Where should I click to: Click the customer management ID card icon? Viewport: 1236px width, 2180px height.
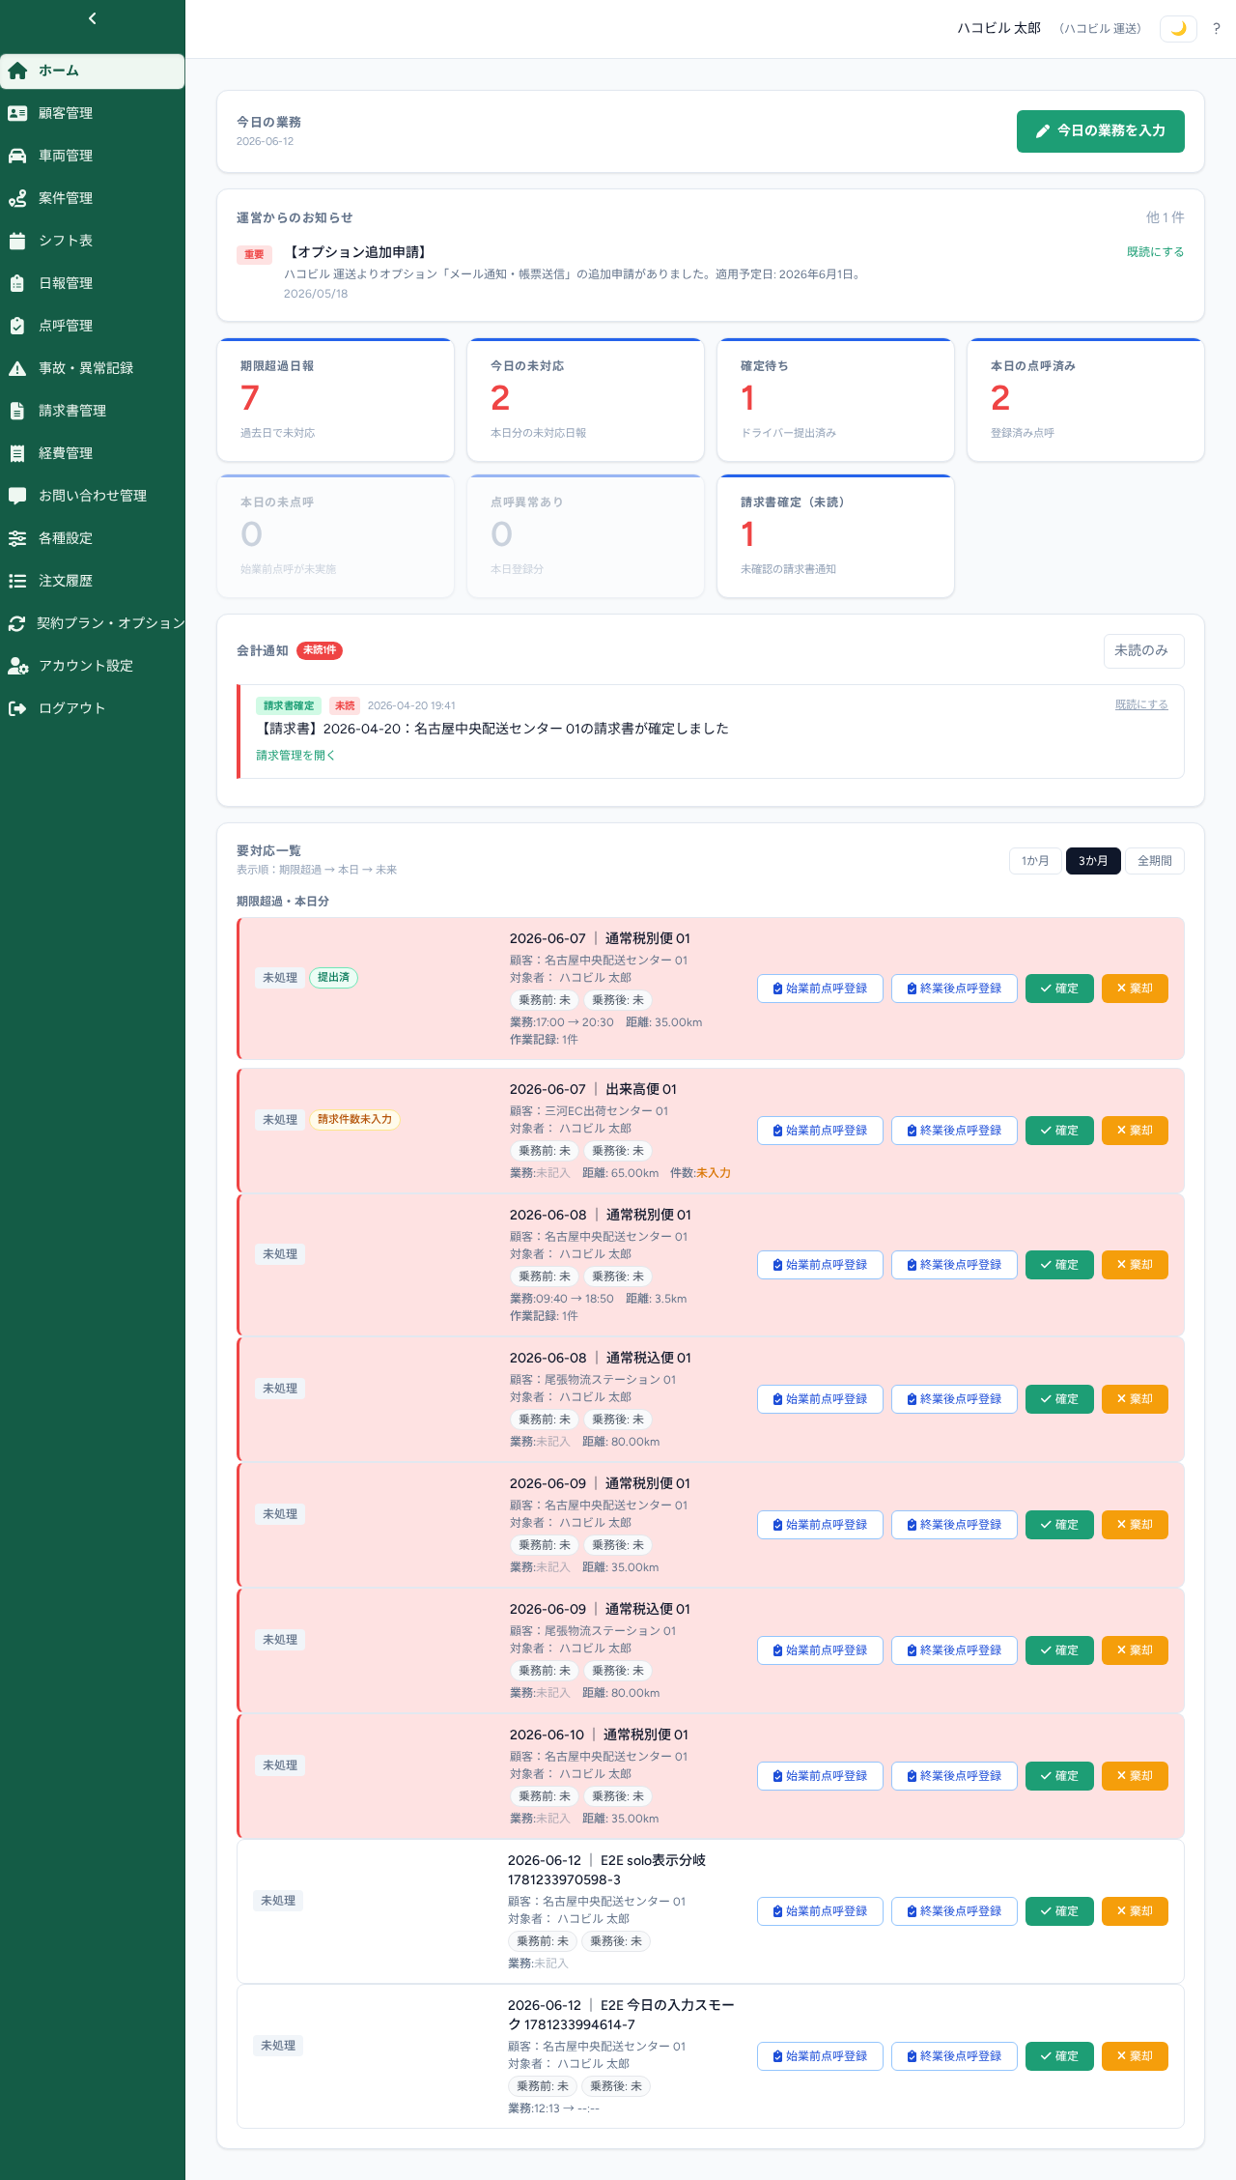pyautogui.click(x=17, y=113)
